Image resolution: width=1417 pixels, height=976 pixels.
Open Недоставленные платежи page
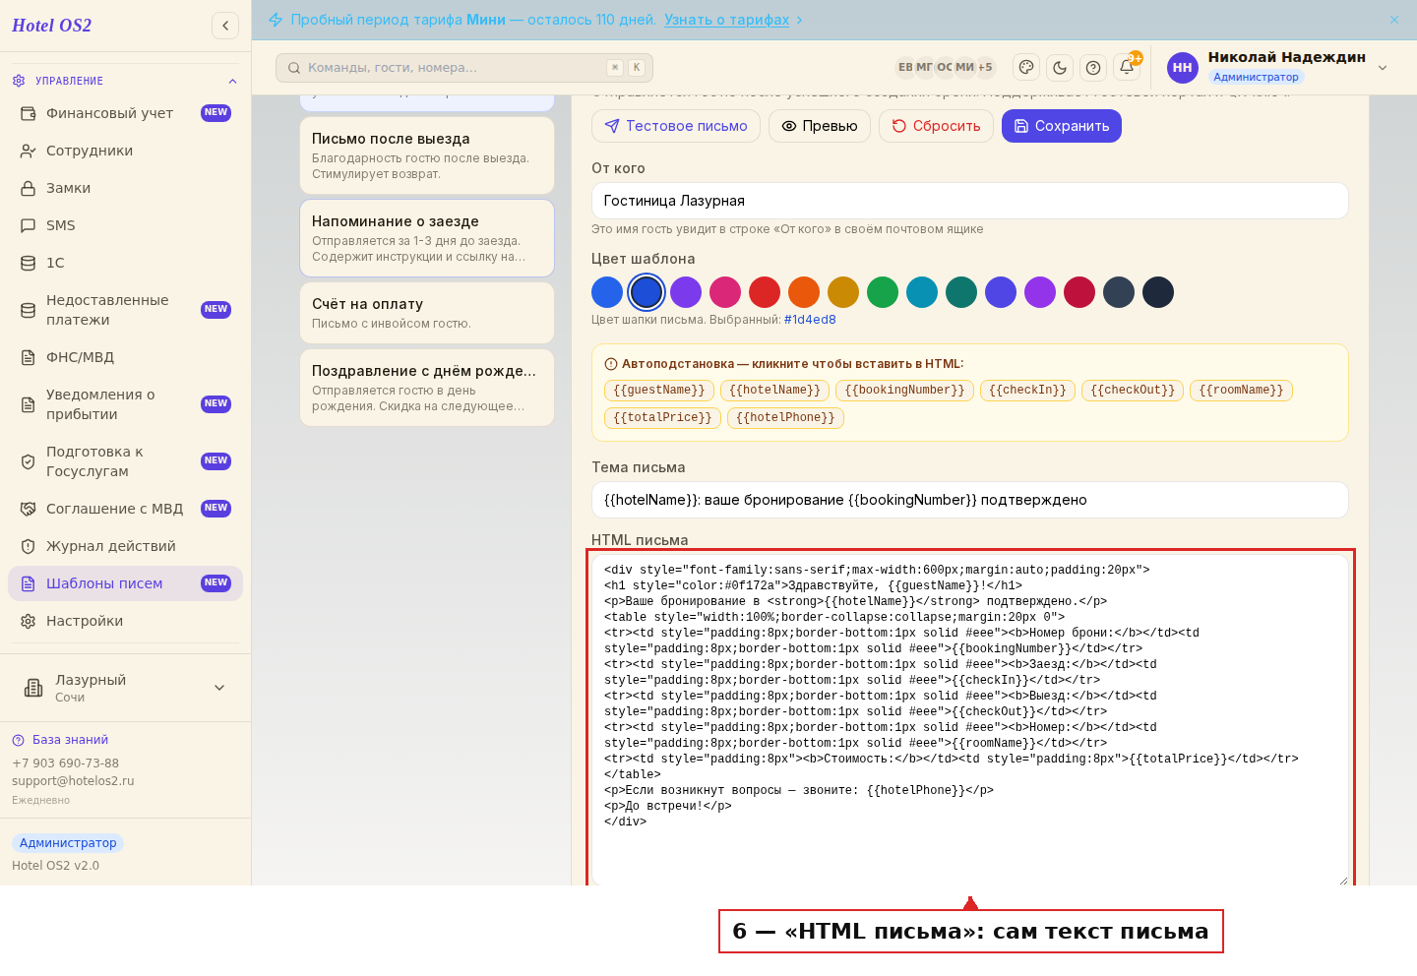125,310
